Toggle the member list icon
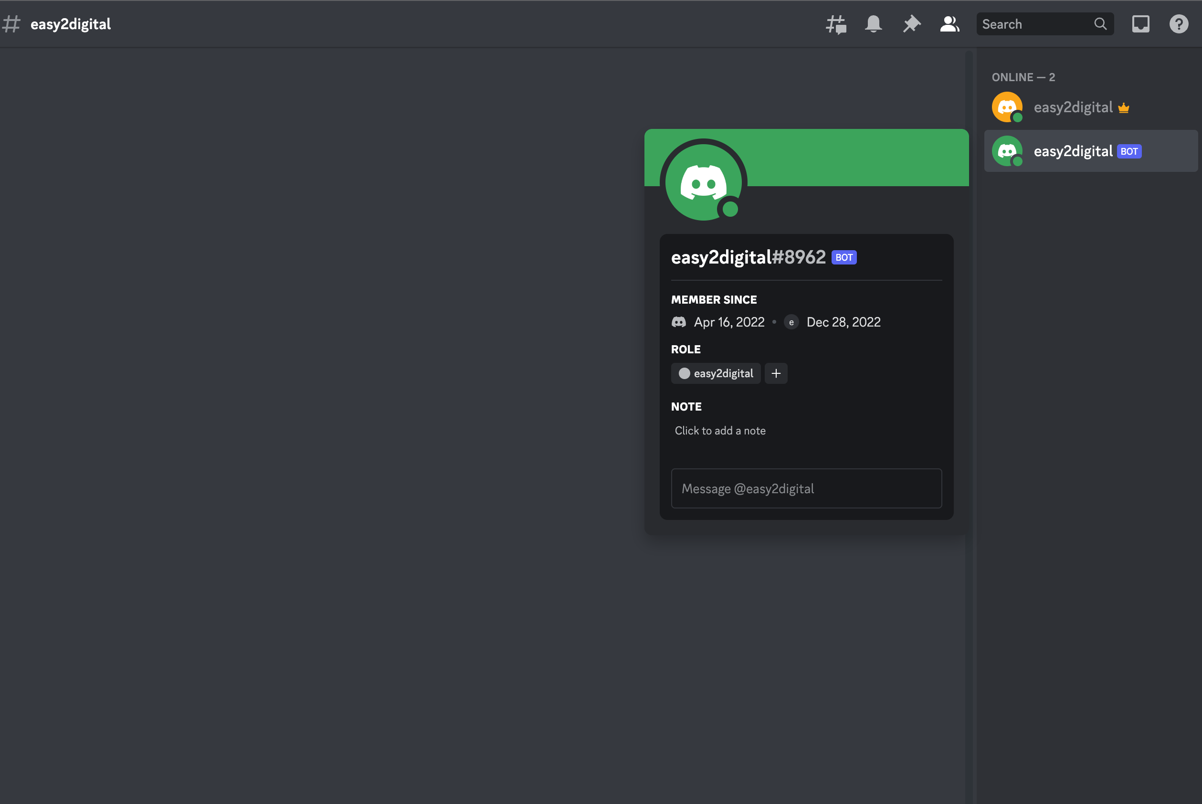 coord(949,24)
